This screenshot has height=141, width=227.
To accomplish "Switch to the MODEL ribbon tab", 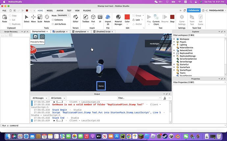I will (x=50, y=10).
